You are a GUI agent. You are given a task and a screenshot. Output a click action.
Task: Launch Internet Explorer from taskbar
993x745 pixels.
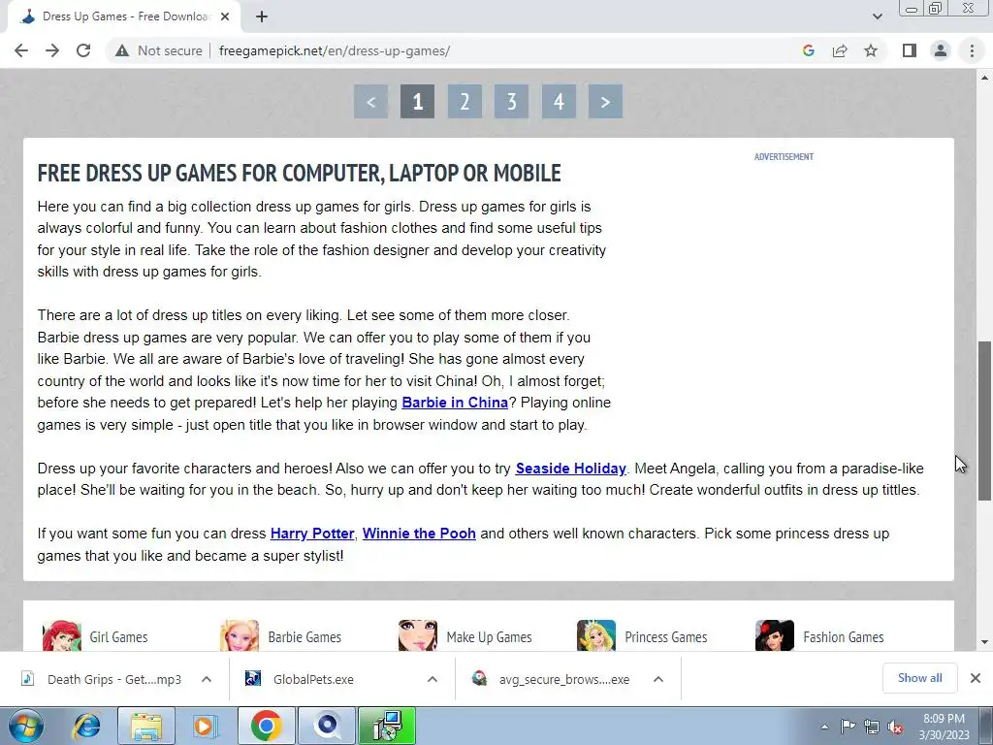click(x=86, y=726)
